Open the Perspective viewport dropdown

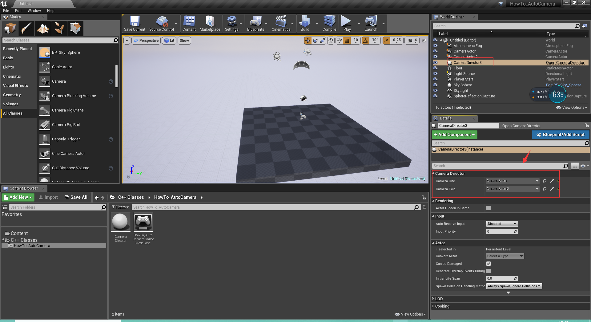[146, 40]
